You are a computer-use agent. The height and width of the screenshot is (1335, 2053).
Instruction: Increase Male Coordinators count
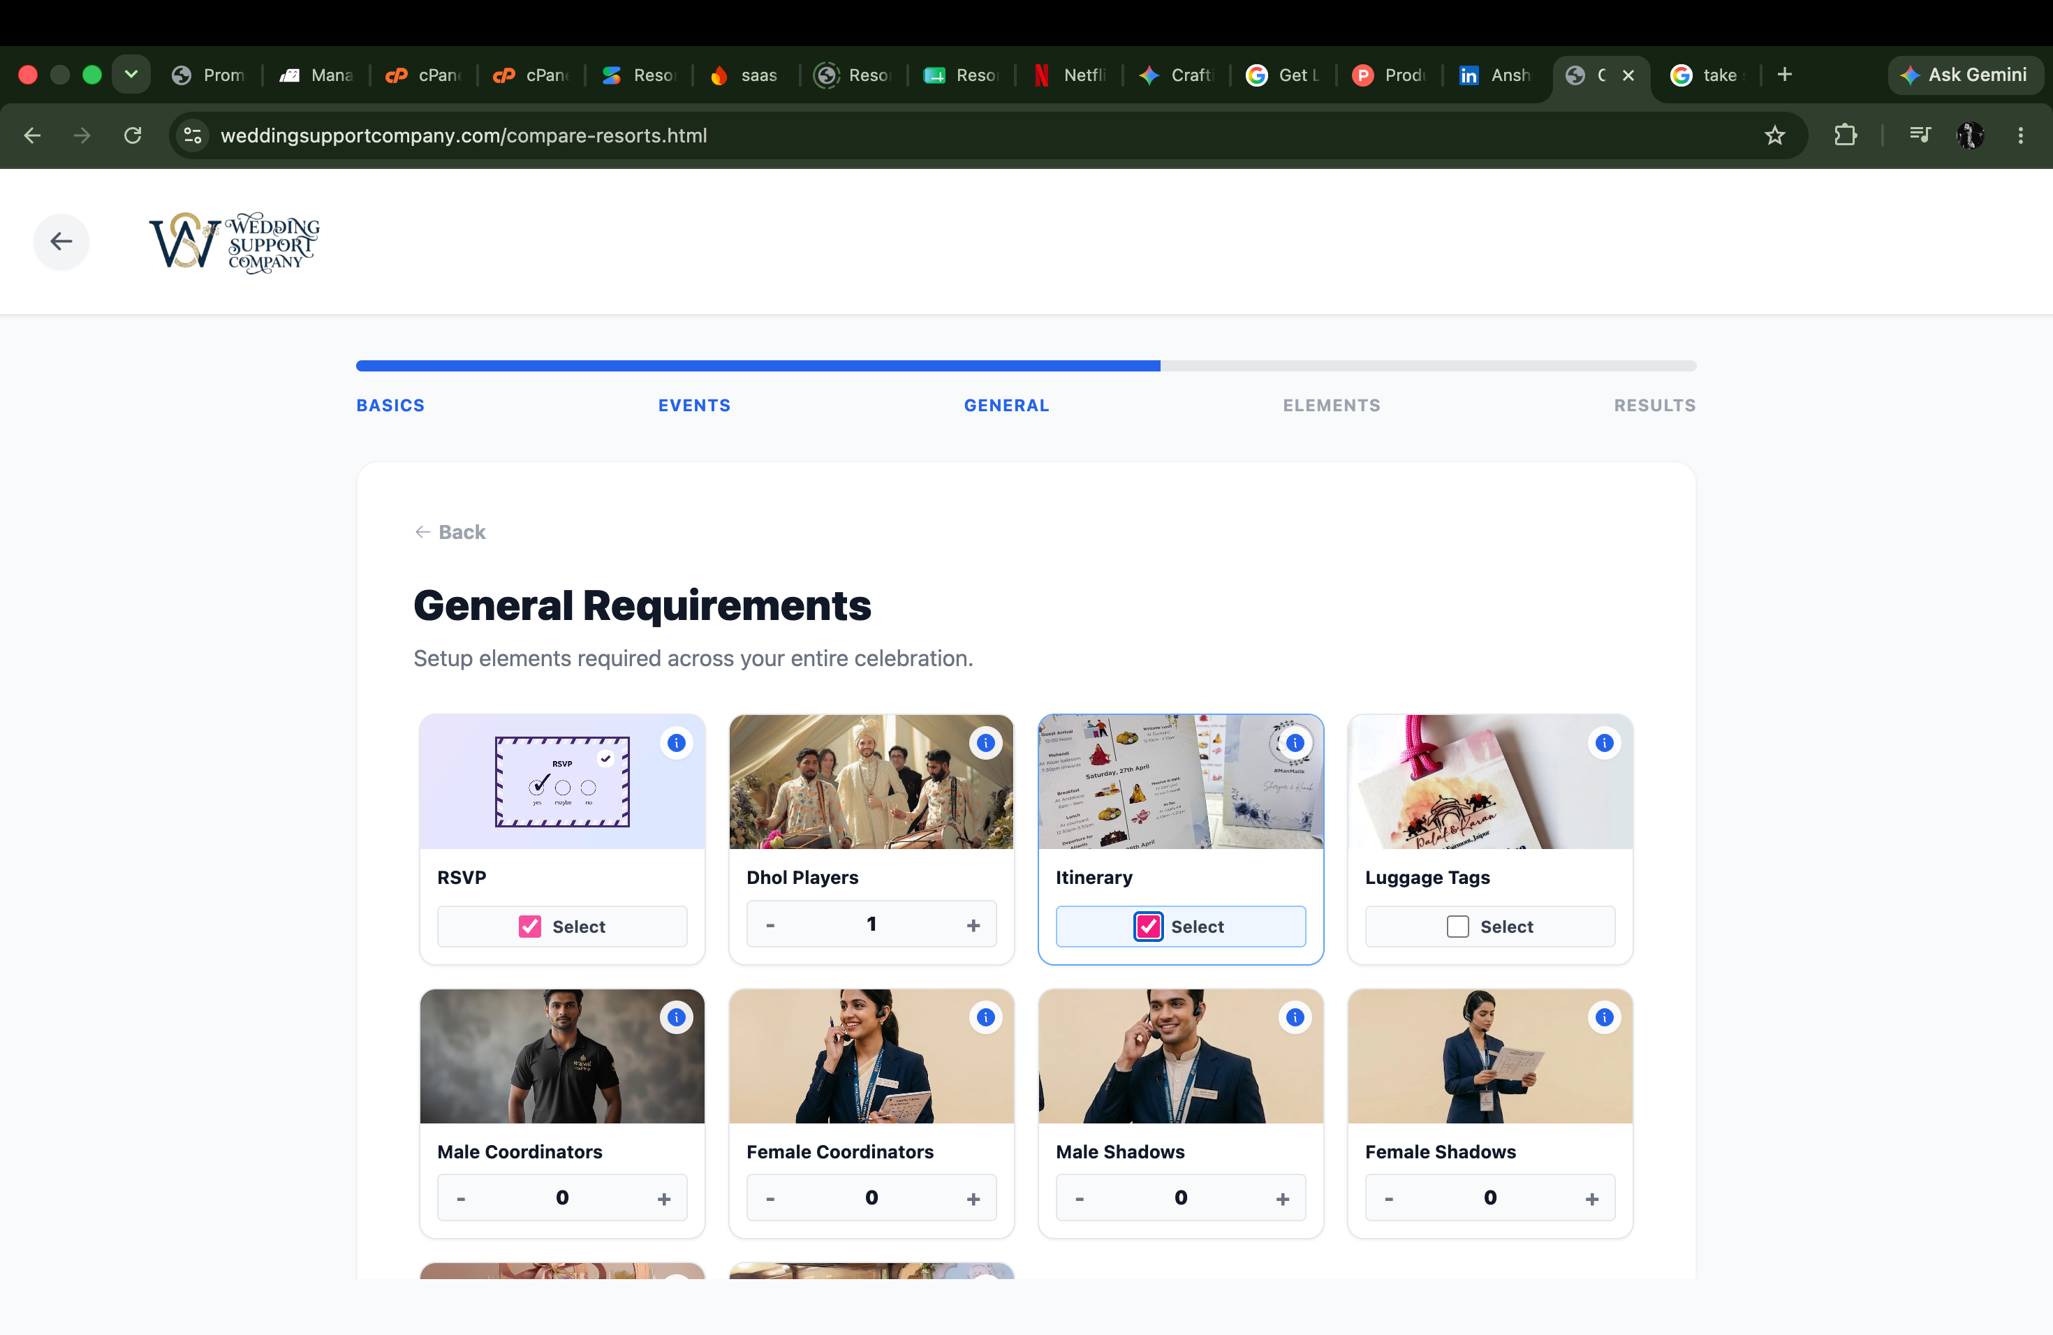click(x=664, y=1199)
